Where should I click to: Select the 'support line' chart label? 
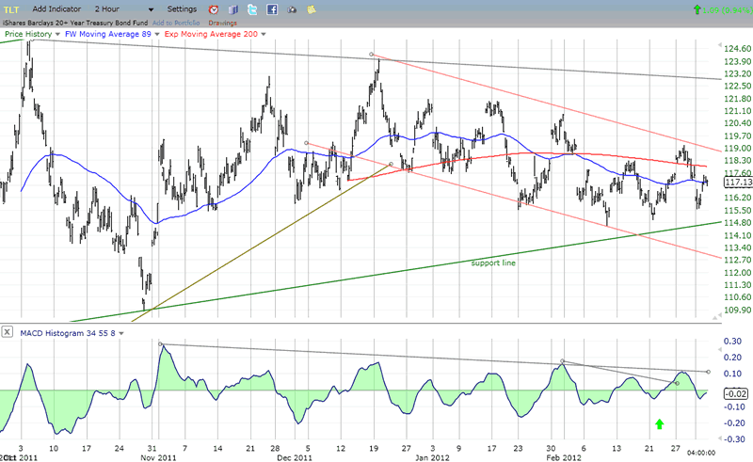(493, 263)
